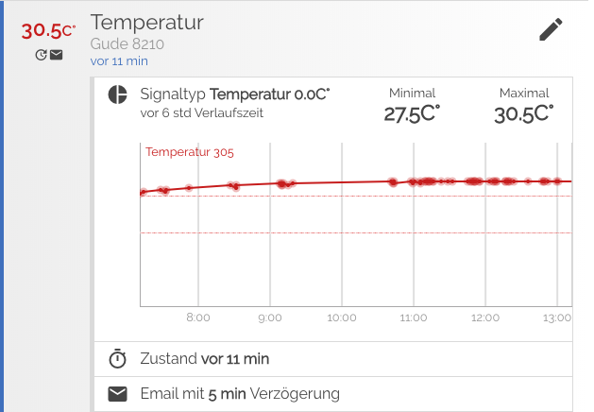Click the pie chart Signaltyp icon

(117, 94)
